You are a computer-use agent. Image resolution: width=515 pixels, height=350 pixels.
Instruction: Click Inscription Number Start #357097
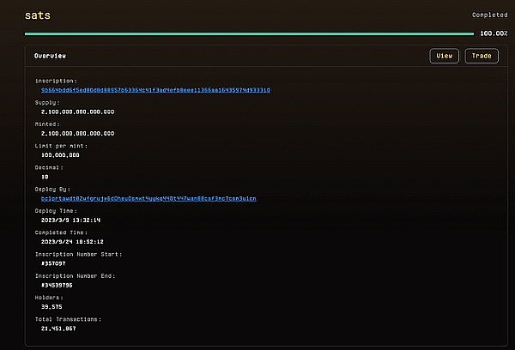point(55,263)
